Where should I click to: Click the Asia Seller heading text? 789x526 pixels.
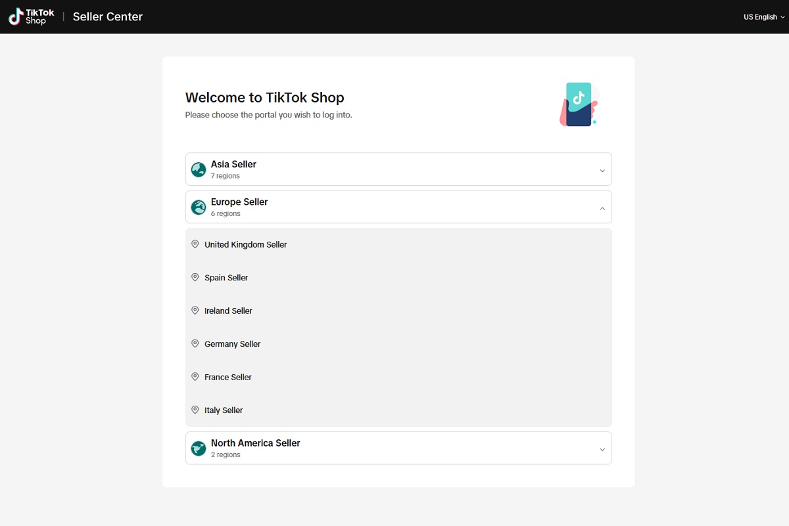(233, 164)
